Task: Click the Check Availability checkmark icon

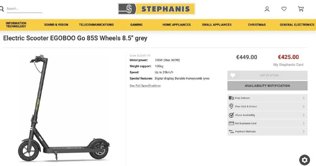Action: [231, 115]
